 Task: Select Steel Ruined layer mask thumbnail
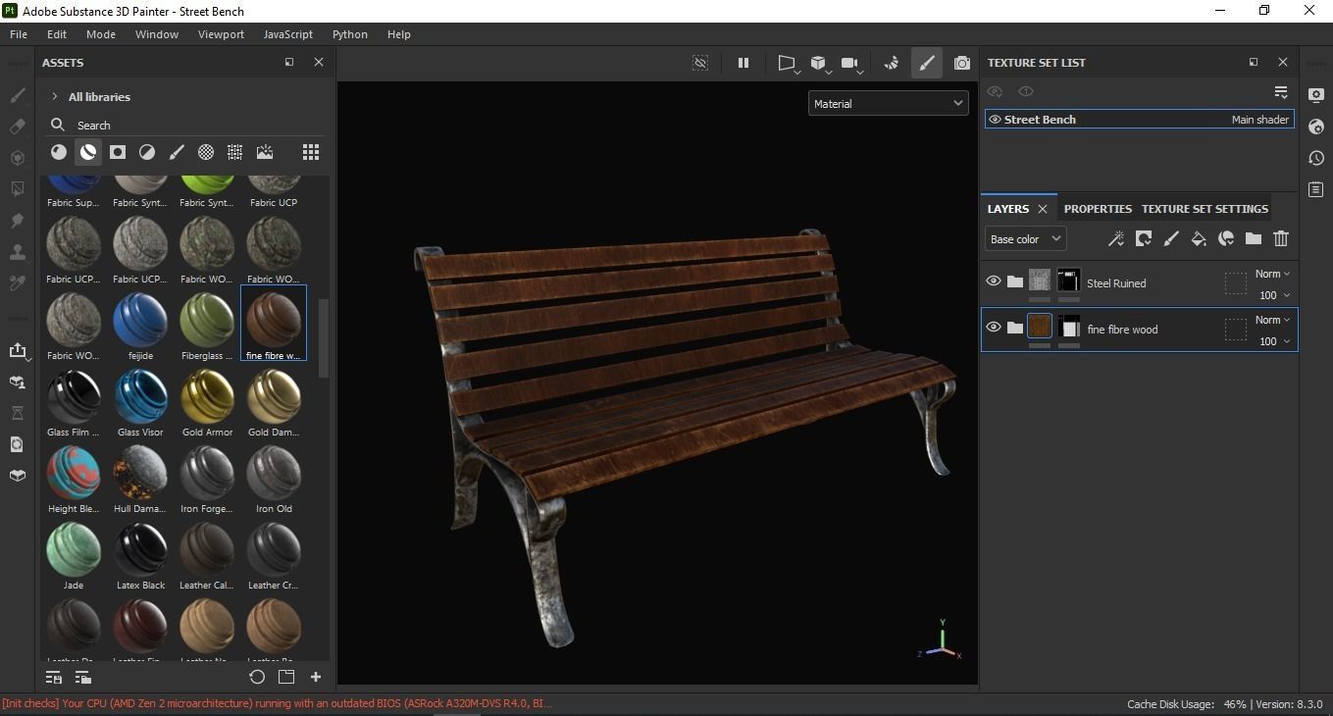pyautogui.click(x=1069, y=281)
